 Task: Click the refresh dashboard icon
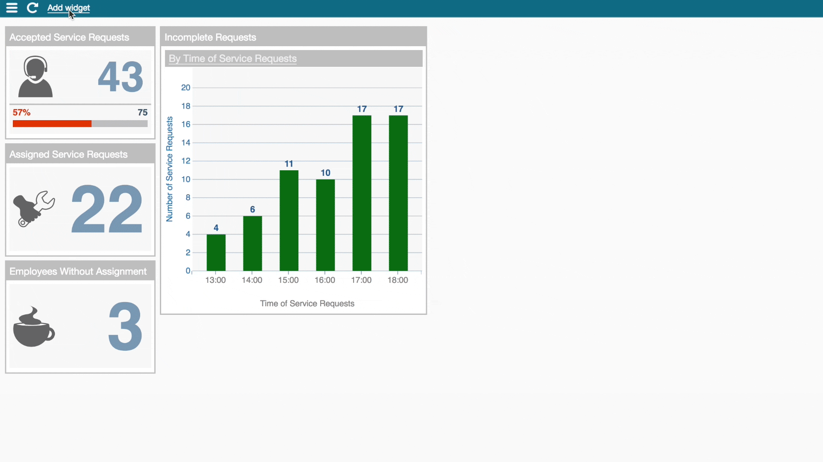click(32, 8)
